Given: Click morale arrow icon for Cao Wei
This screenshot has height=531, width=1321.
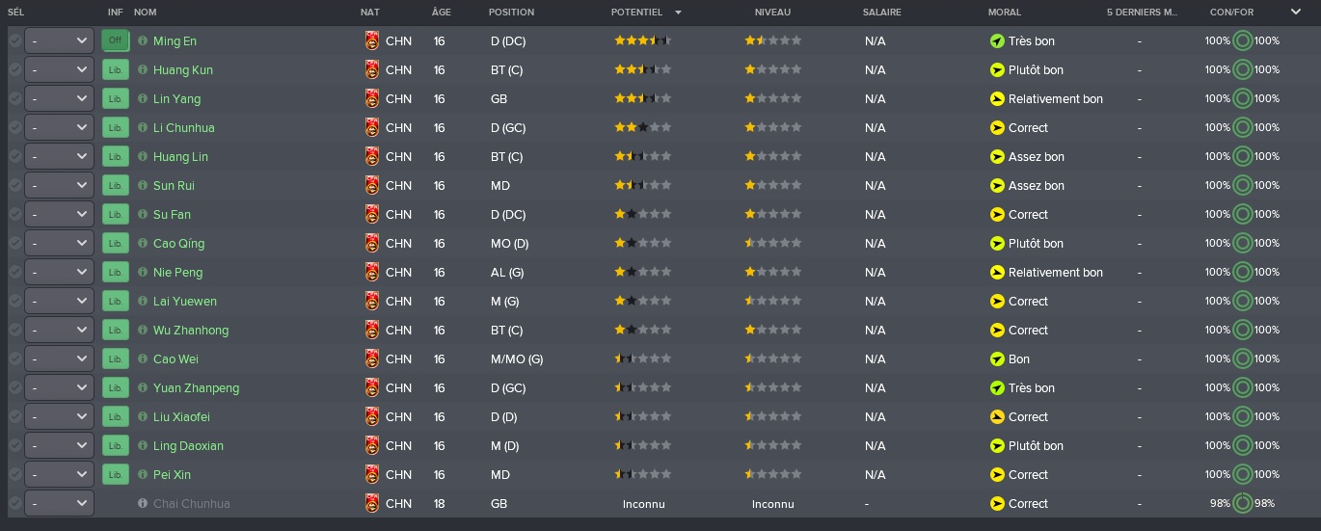Looking at the screenshot, I should point(997,358).
